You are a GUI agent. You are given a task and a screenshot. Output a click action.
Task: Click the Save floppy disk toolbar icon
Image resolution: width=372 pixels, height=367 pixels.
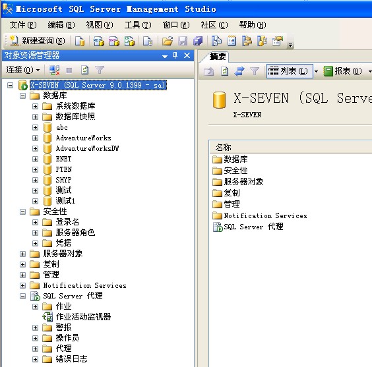(183, 41)
